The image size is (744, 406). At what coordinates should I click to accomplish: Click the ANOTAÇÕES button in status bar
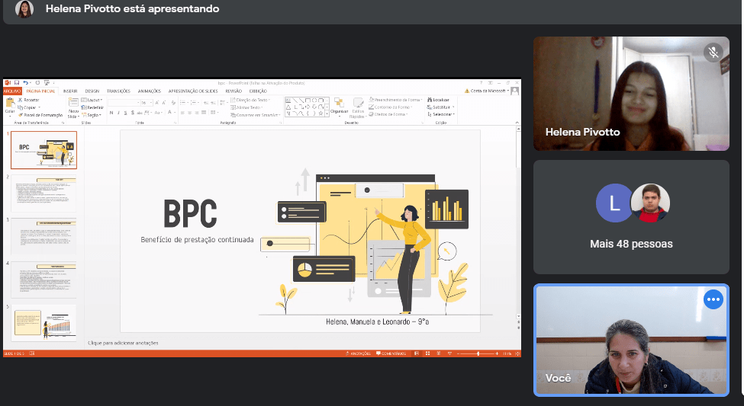click(x=358, y=353)
